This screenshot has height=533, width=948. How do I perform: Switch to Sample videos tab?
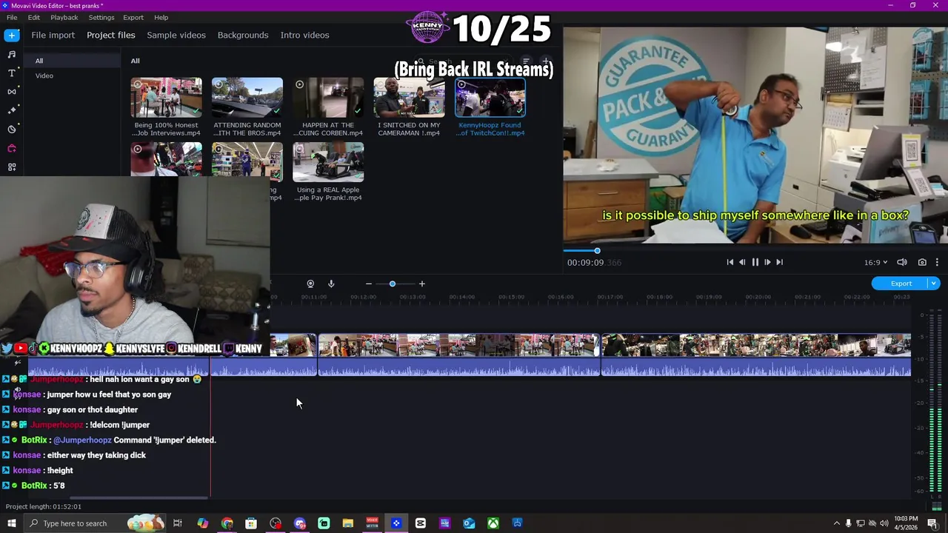click(x=176, y=35)
